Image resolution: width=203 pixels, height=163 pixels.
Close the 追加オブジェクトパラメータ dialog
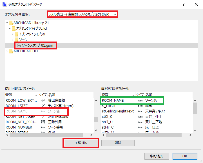[196, 4]
